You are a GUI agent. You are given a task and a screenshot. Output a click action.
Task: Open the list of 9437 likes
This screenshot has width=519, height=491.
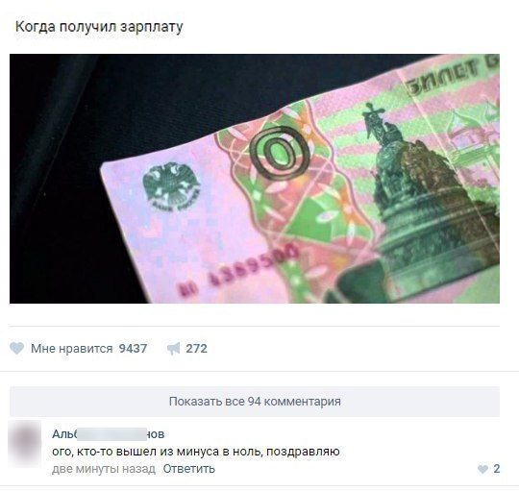(133, 349)
